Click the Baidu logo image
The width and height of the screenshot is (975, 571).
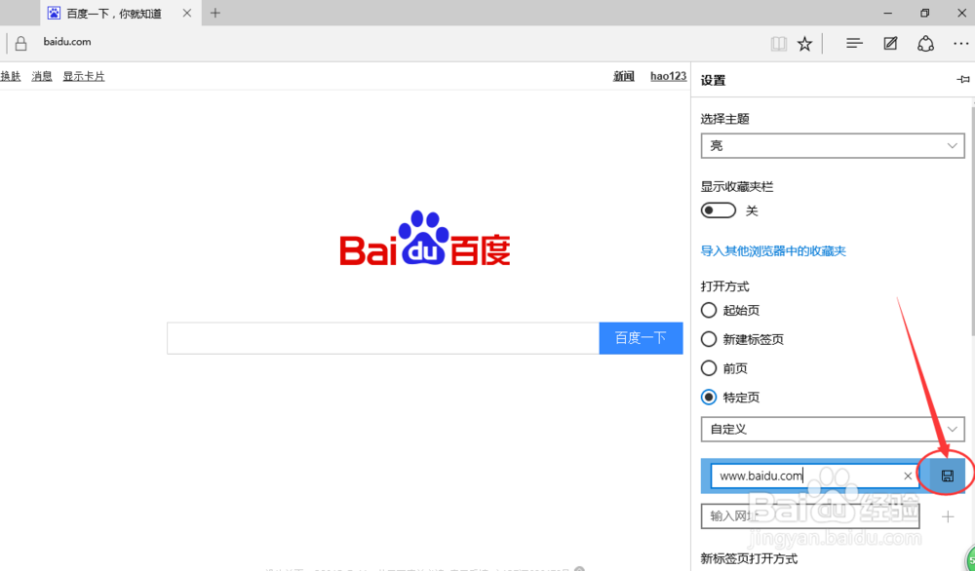425,239
